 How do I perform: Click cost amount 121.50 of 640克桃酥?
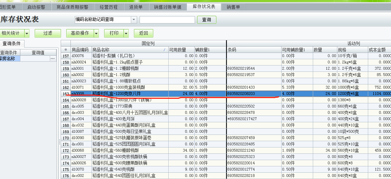(x=383, y=169)
